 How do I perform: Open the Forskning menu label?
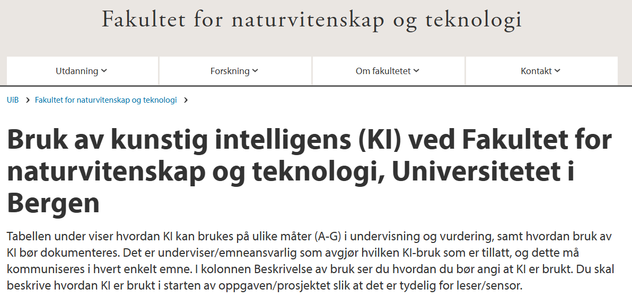[230, 71]
